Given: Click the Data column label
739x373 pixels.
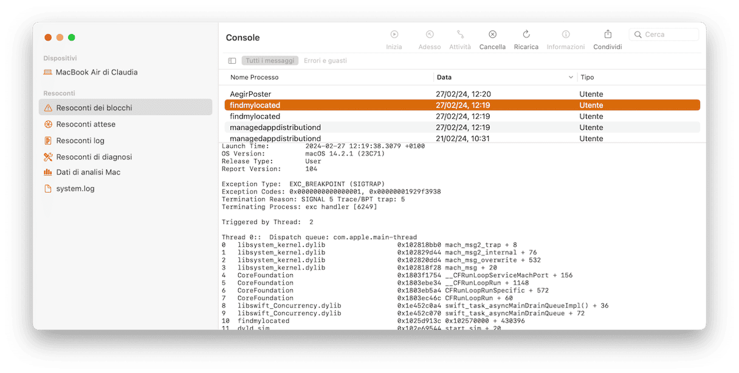Looking at the screenshot, I should tap(444, 78).
